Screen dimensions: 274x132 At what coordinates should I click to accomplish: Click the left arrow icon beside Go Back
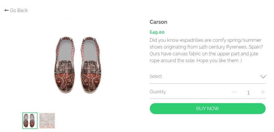(6, 11)
